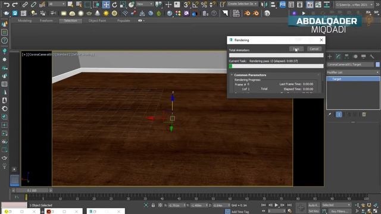Activate the Select and Rotate tool
The image size is (381, 214).
pyautogui.click(x=114, y=4)
